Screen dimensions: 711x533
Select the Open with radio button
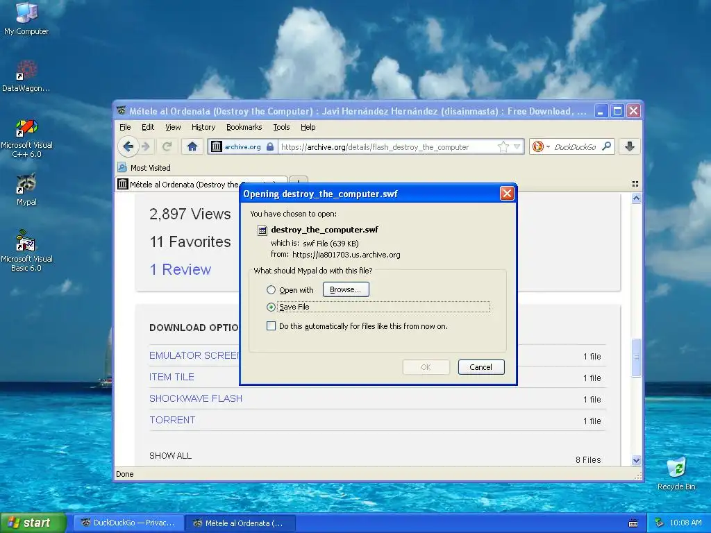pyautogui.click(x=271, y=289)
